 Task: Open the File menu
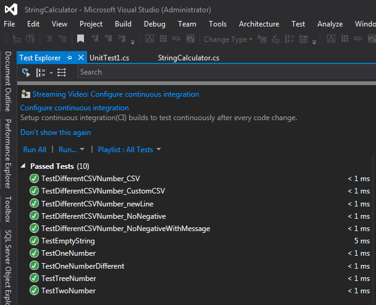pos(9,24)
